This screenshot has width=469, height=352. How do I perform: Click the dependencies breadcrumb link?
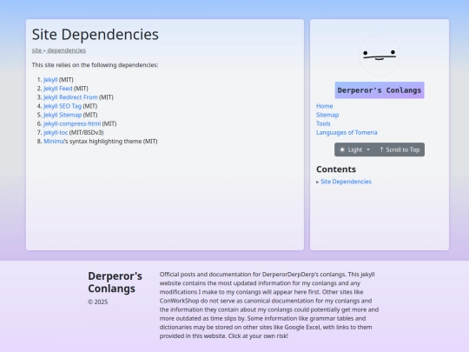66,50
